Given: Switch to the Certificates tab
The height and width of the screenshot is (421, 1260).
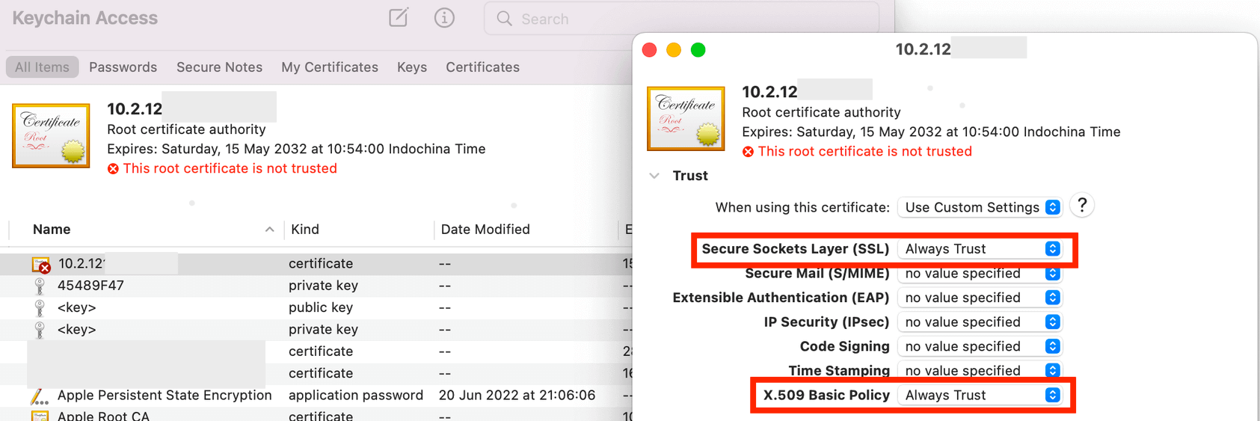Looking at the screenshot, I should pos(482,67).
